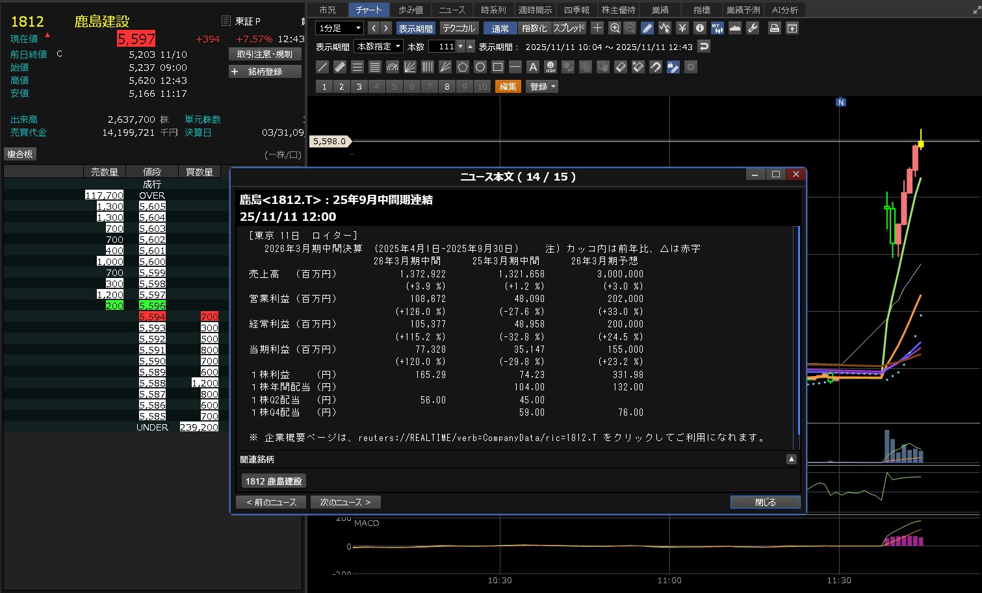The image size is (982, 593).
Task: Click the magnet snap icon
Action: pos(656,67)
